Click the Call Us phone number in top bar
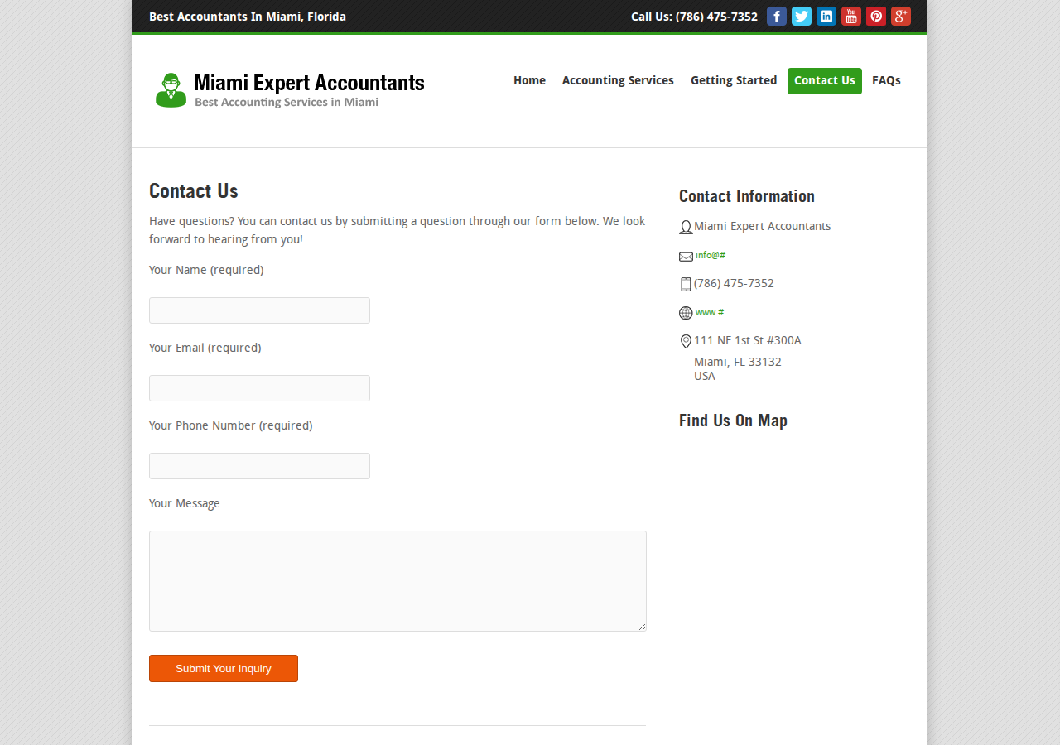The image size is (1060, 745). click(694, 17)
